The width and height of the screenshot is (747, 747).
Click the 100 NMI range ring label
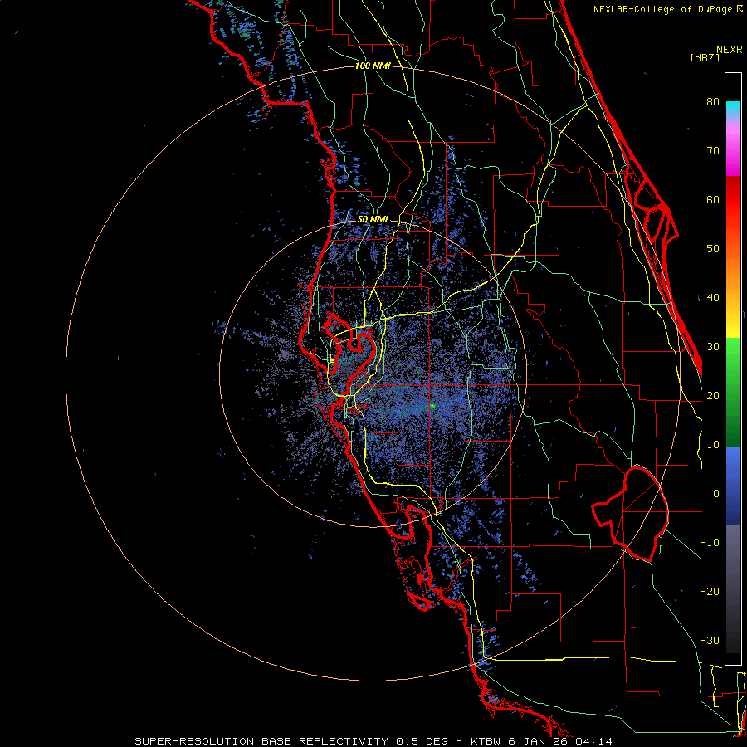373,66
